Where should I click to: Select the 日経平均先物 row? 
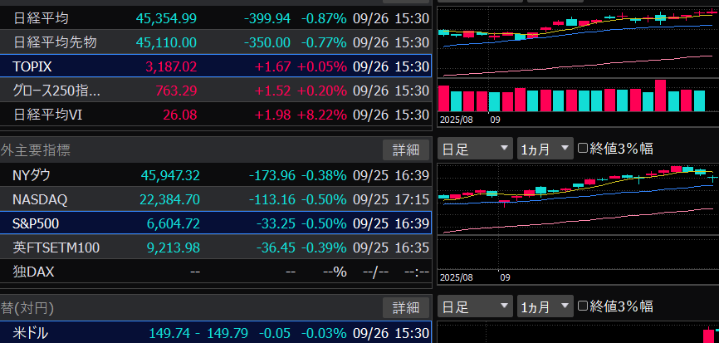216,42
